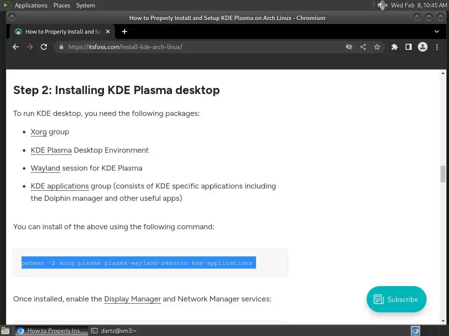
Task: Click the address bar URL field
Action: [200, 47]
